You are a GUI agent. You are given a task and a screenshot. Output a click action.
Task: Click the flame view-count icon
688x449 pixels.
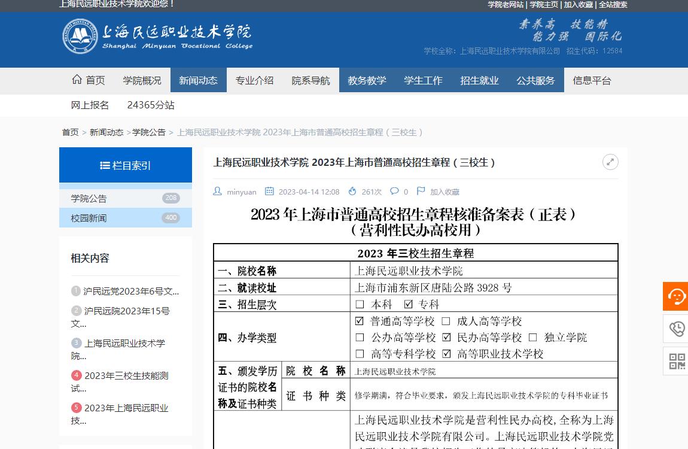click(x=352, y=191)
